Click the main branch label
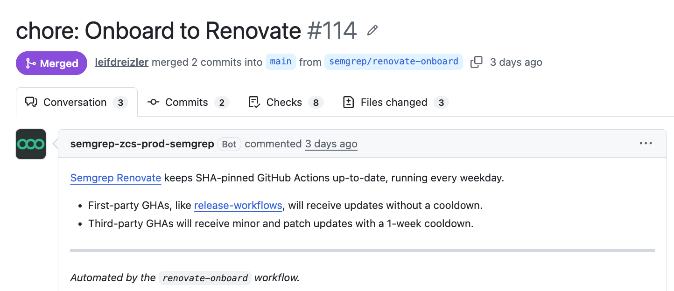Viewport: 674px width, 291px height. coord(281,62)
